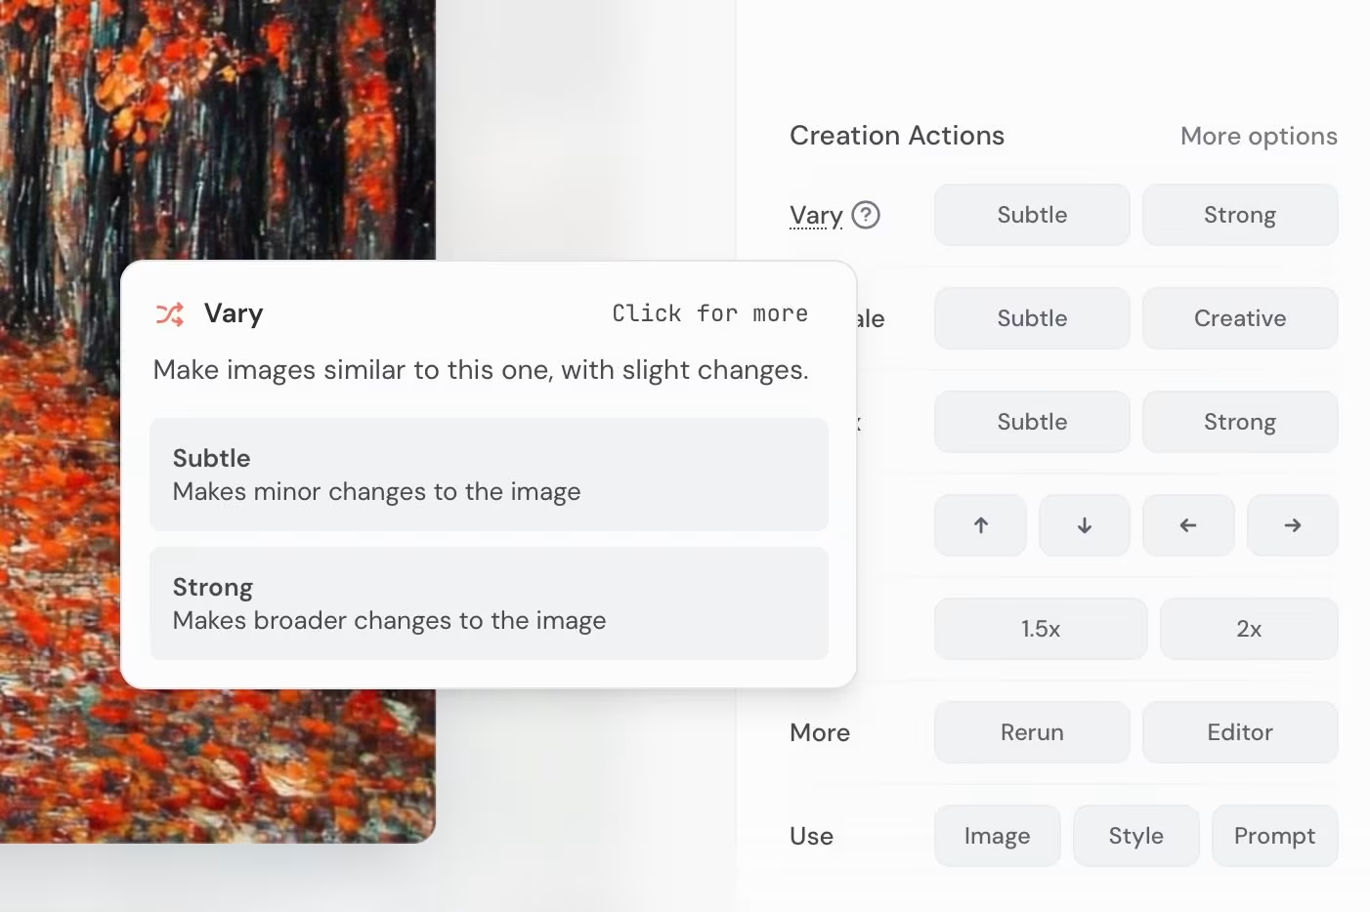
Task: Select Strong next to Vary
Action: [1239, 215]
